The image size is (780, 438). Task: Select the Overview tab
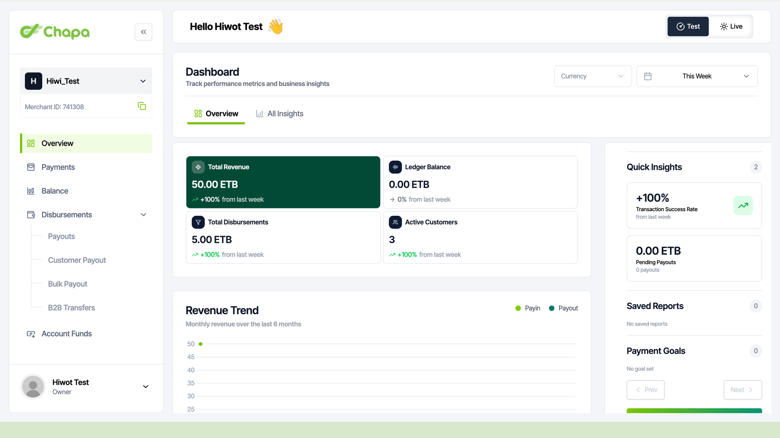click(216, 114)
